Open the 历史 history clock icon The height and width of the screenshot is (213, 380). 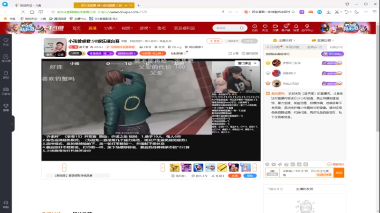pyautogui.click(x=255, y=28)
